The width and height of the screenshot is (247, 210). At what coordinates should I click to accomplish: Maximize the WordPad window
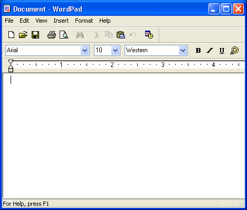(x=226, y=8)
